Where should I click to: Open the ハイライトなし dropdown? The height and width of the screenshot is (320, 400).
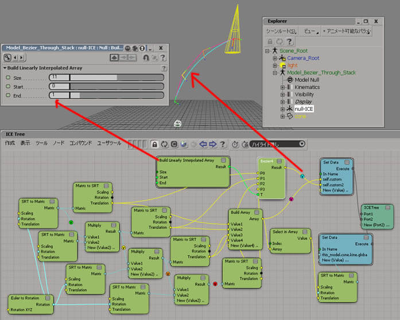(x=277, y=144)
